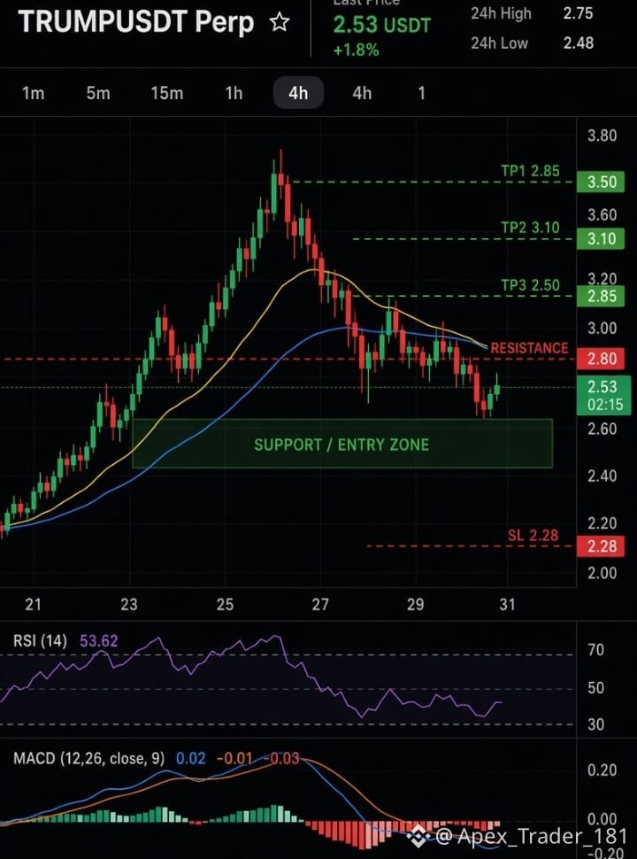Click the TP3 2.50 label

530,285
